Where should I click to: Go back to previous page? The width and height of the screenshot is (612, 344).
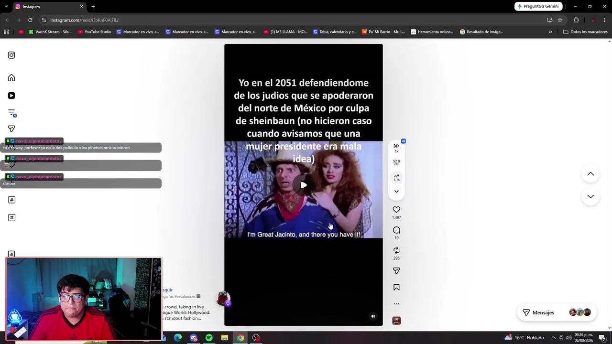click(7, 20)
